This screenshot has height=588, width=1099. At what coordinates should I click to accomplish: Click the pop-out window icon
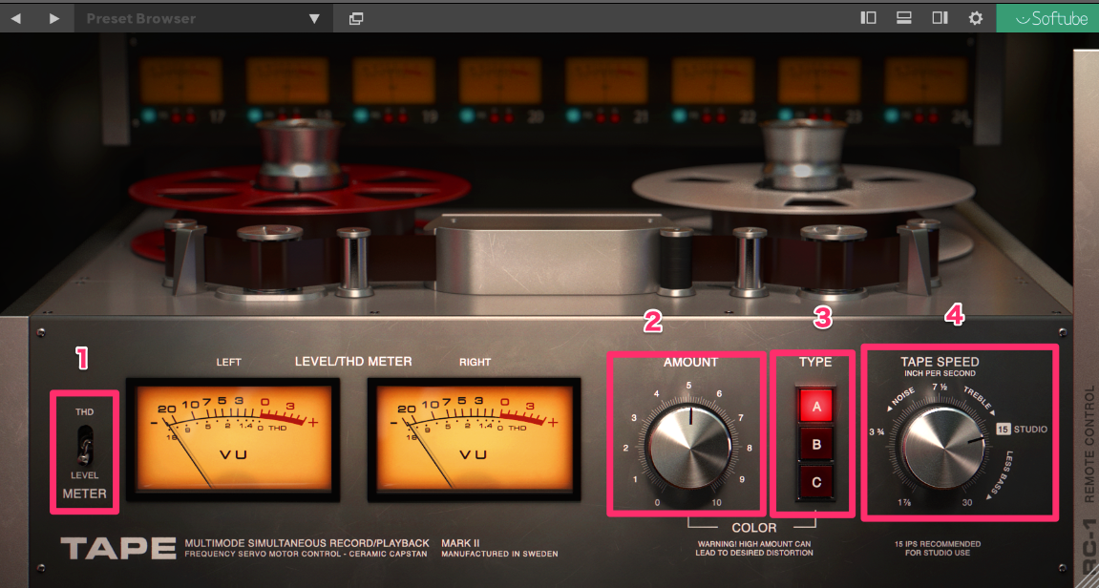coord(356,18)
